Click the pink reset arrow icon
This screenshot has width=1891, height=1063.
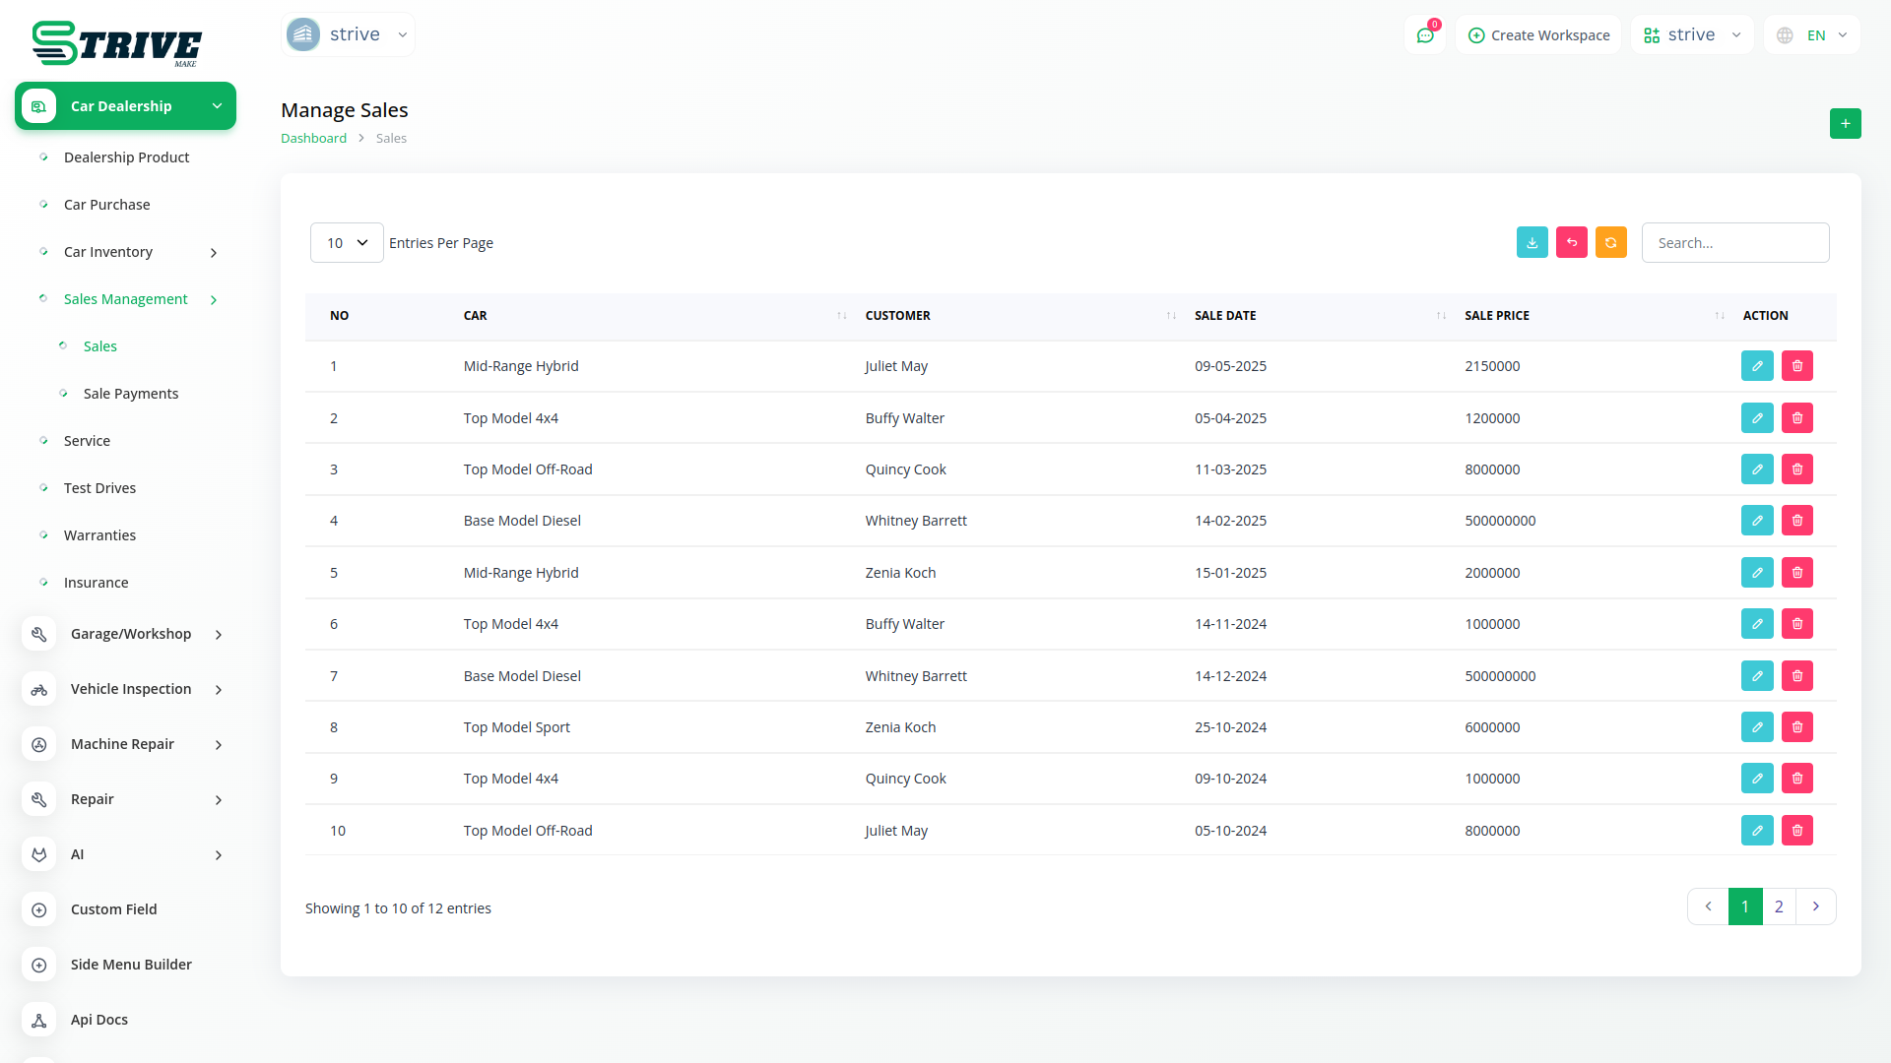[x=1571, y=243]
